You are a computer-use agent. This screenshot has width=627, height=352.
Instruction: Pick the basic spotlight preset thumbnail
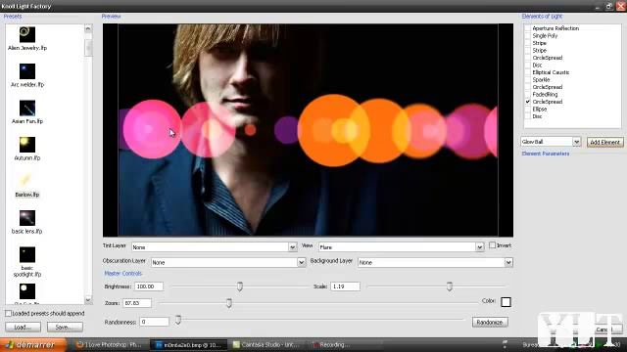pyautogui.click(x=27, y=254)
